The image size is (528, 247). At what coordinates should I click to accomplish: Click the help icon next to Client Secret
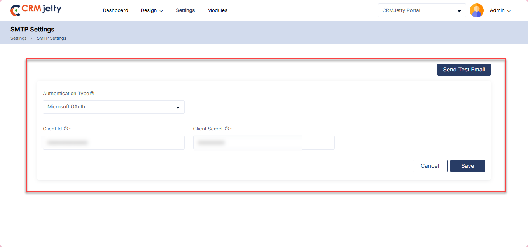(227, 129)
